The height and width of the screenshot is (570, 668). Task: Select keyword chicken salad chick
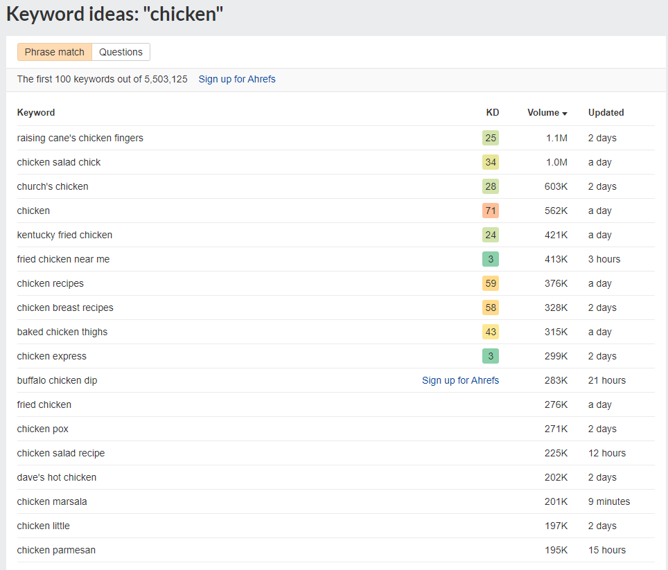[x=59, y=163]
